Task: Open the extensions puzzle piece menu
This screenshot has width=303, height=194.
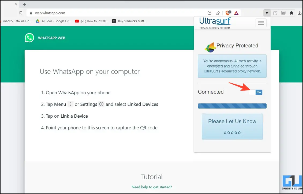Action: tap(291, 13)
